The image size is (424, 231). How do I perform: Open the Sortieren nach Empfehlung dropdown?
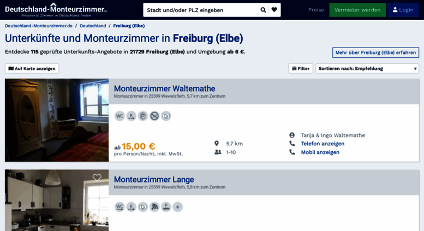click(x=367, y=68)
